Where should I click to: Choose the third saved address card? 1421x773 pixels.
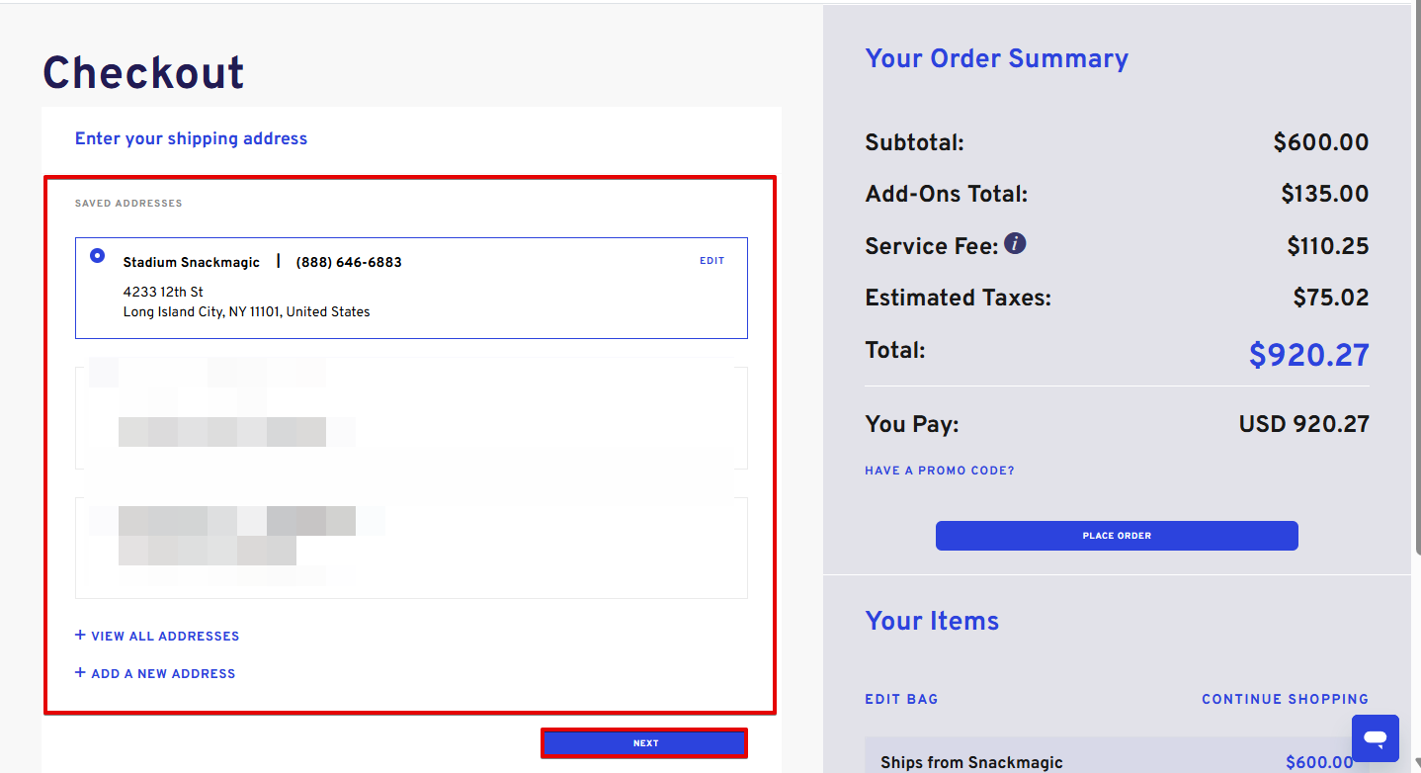[x=411, y=548]
